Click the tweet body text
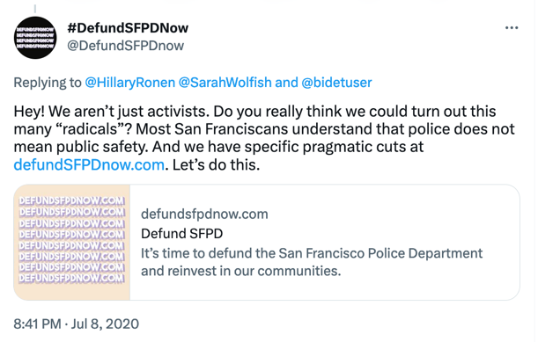The height and width of the screenshot is (342, 538). coord(264,138)
